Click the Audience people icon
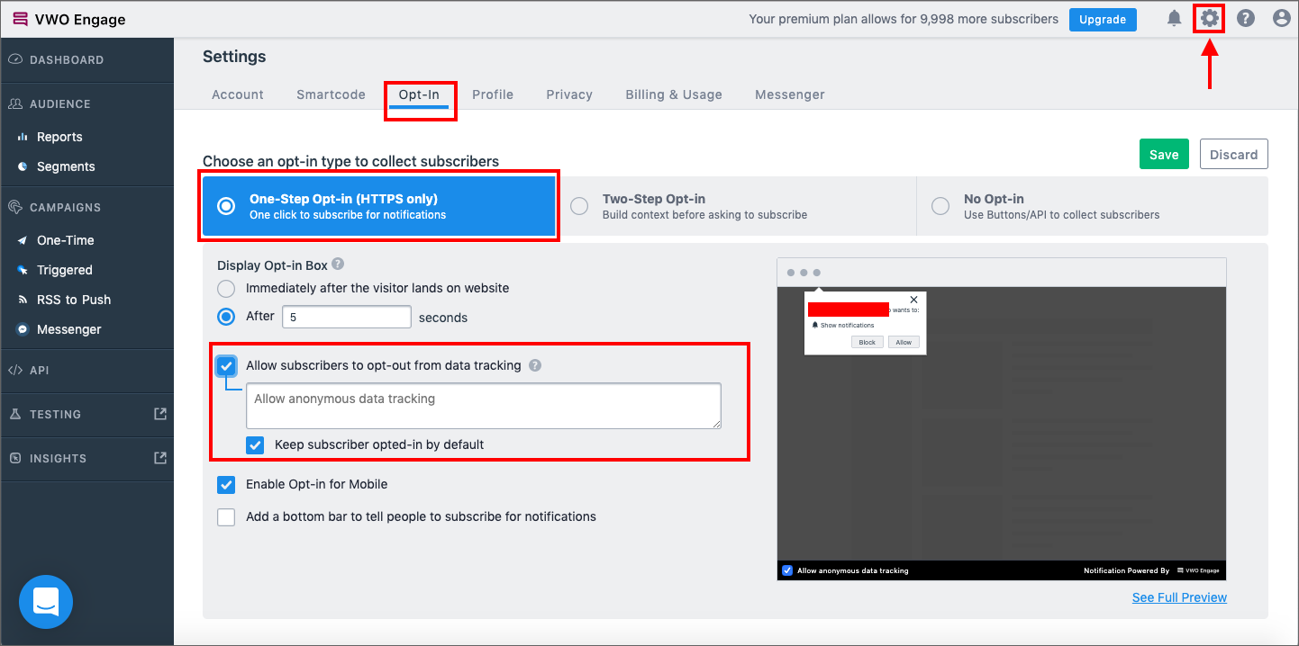Screen dimensions: 1299x646 15,103
